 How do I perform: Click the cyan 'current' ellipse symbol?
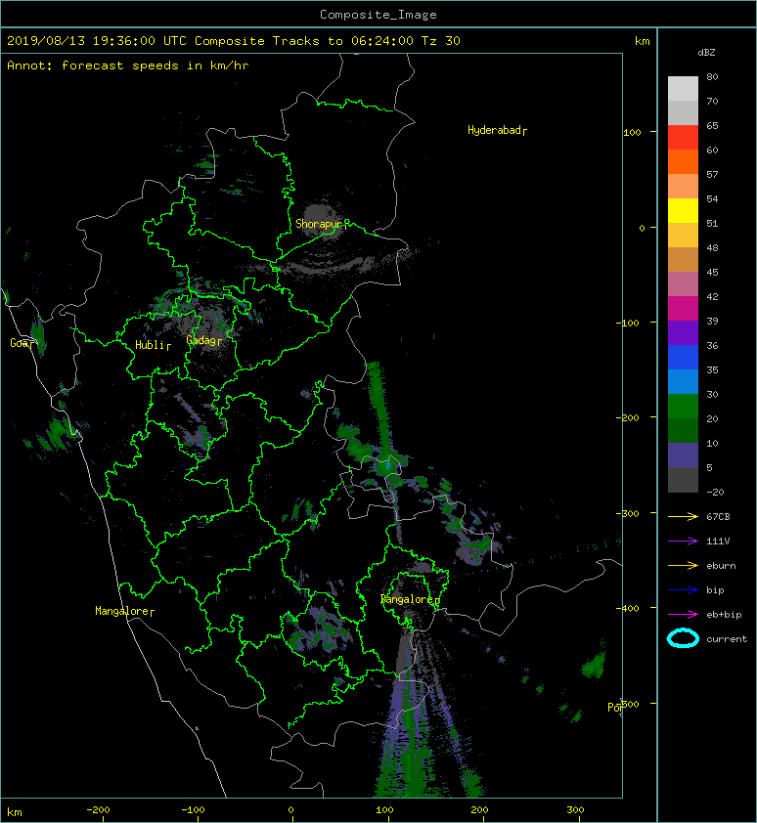tap(683, 638)
